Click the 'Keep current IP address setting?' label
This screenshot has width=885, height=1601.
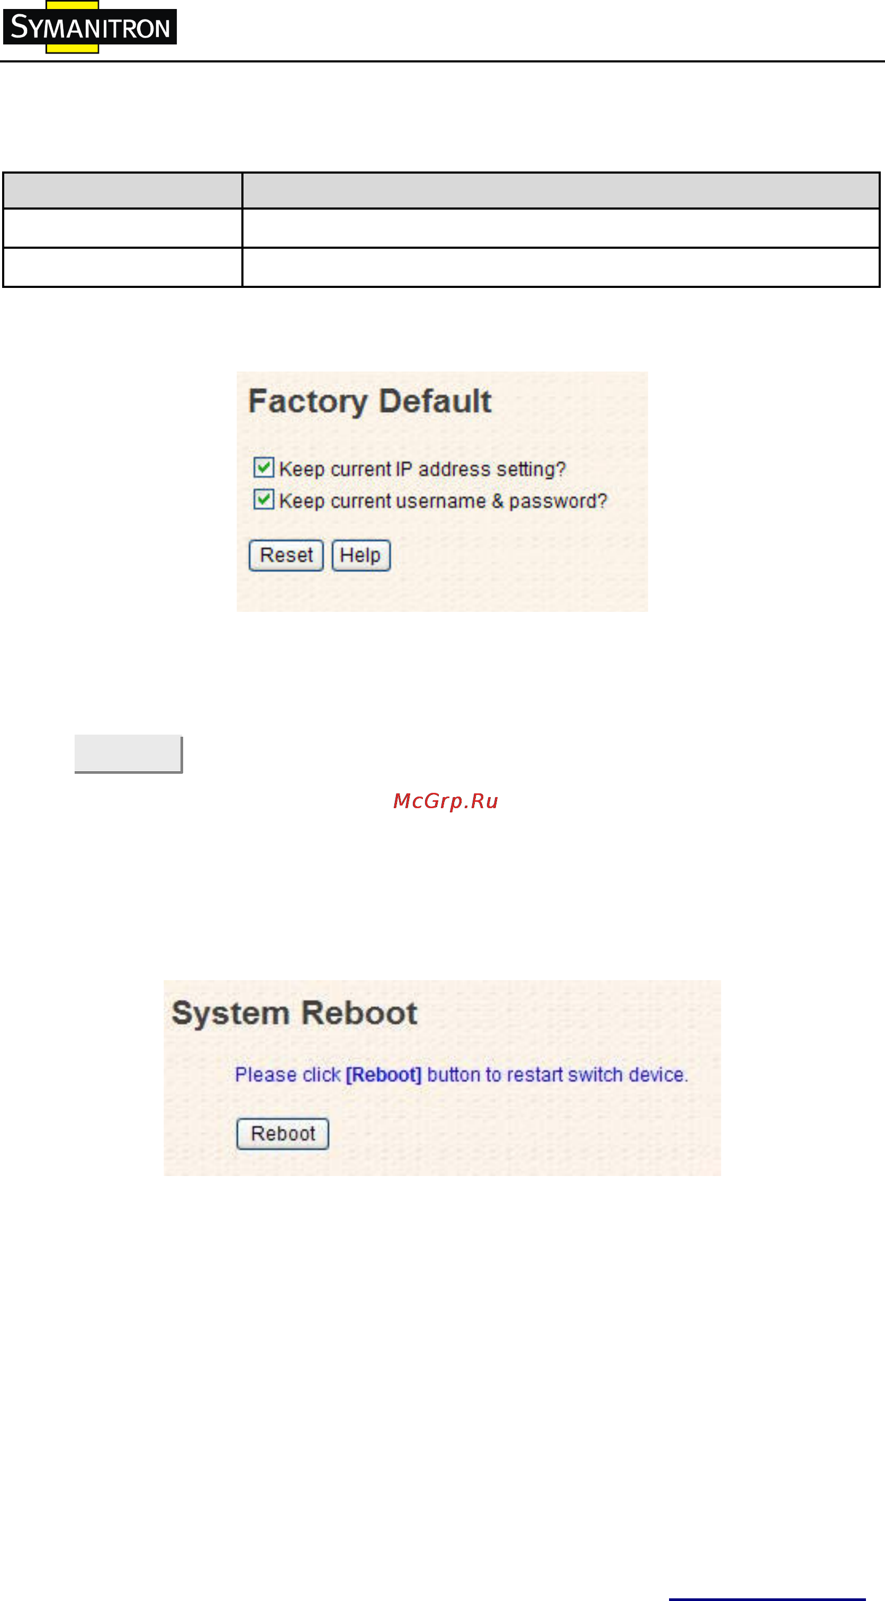coord(422,468)
